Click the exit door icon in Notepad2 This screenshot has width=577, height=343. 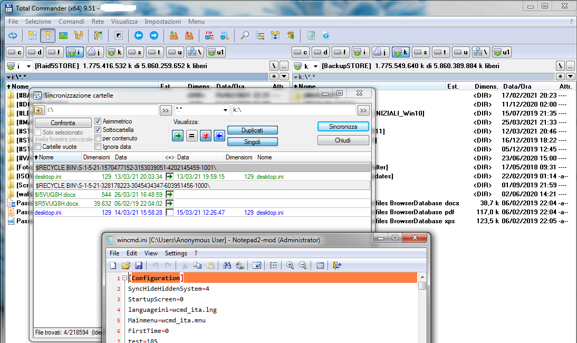(336, 265)
